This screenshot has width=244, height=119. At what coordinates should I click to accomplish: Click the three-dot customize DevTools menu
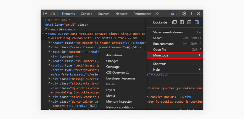[x=192, y=14]
